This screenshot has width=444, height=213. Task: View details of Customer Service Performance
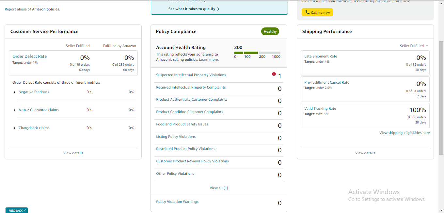73,153
